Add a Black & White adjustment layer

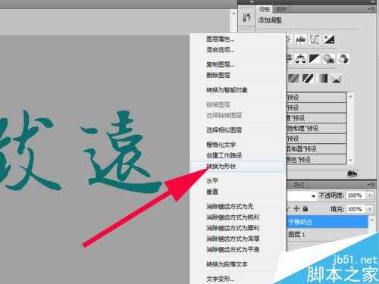tap(315, 59)
